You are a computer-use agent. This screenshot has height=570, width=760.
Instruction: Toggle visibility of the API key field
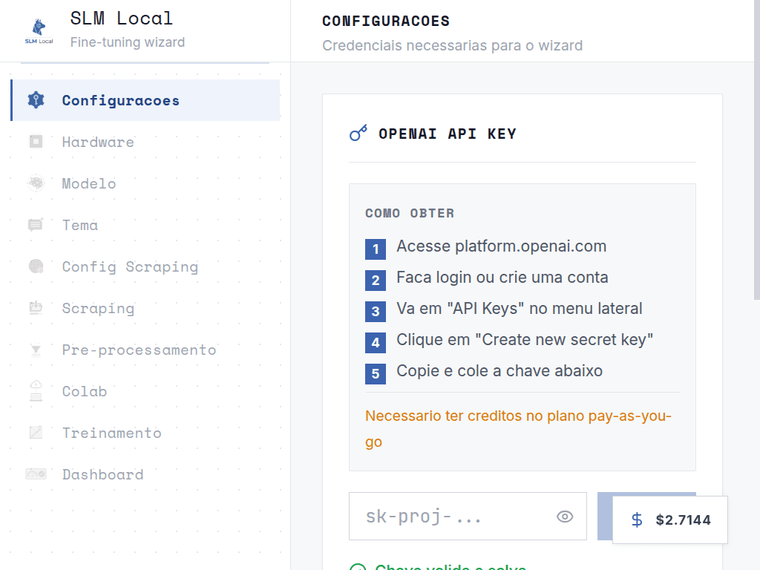pyautogui.click(x=565, y=516)
